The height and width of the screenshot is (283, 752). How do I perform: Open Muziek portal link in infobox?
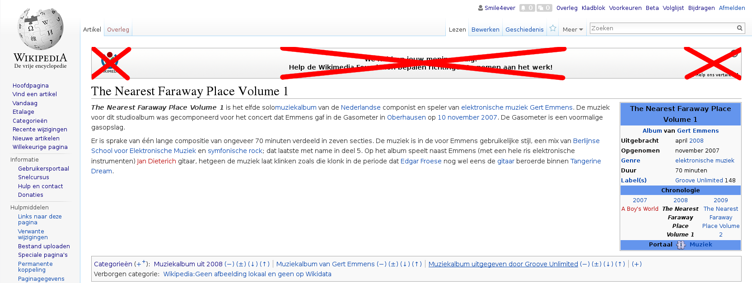tap(701, 244)
